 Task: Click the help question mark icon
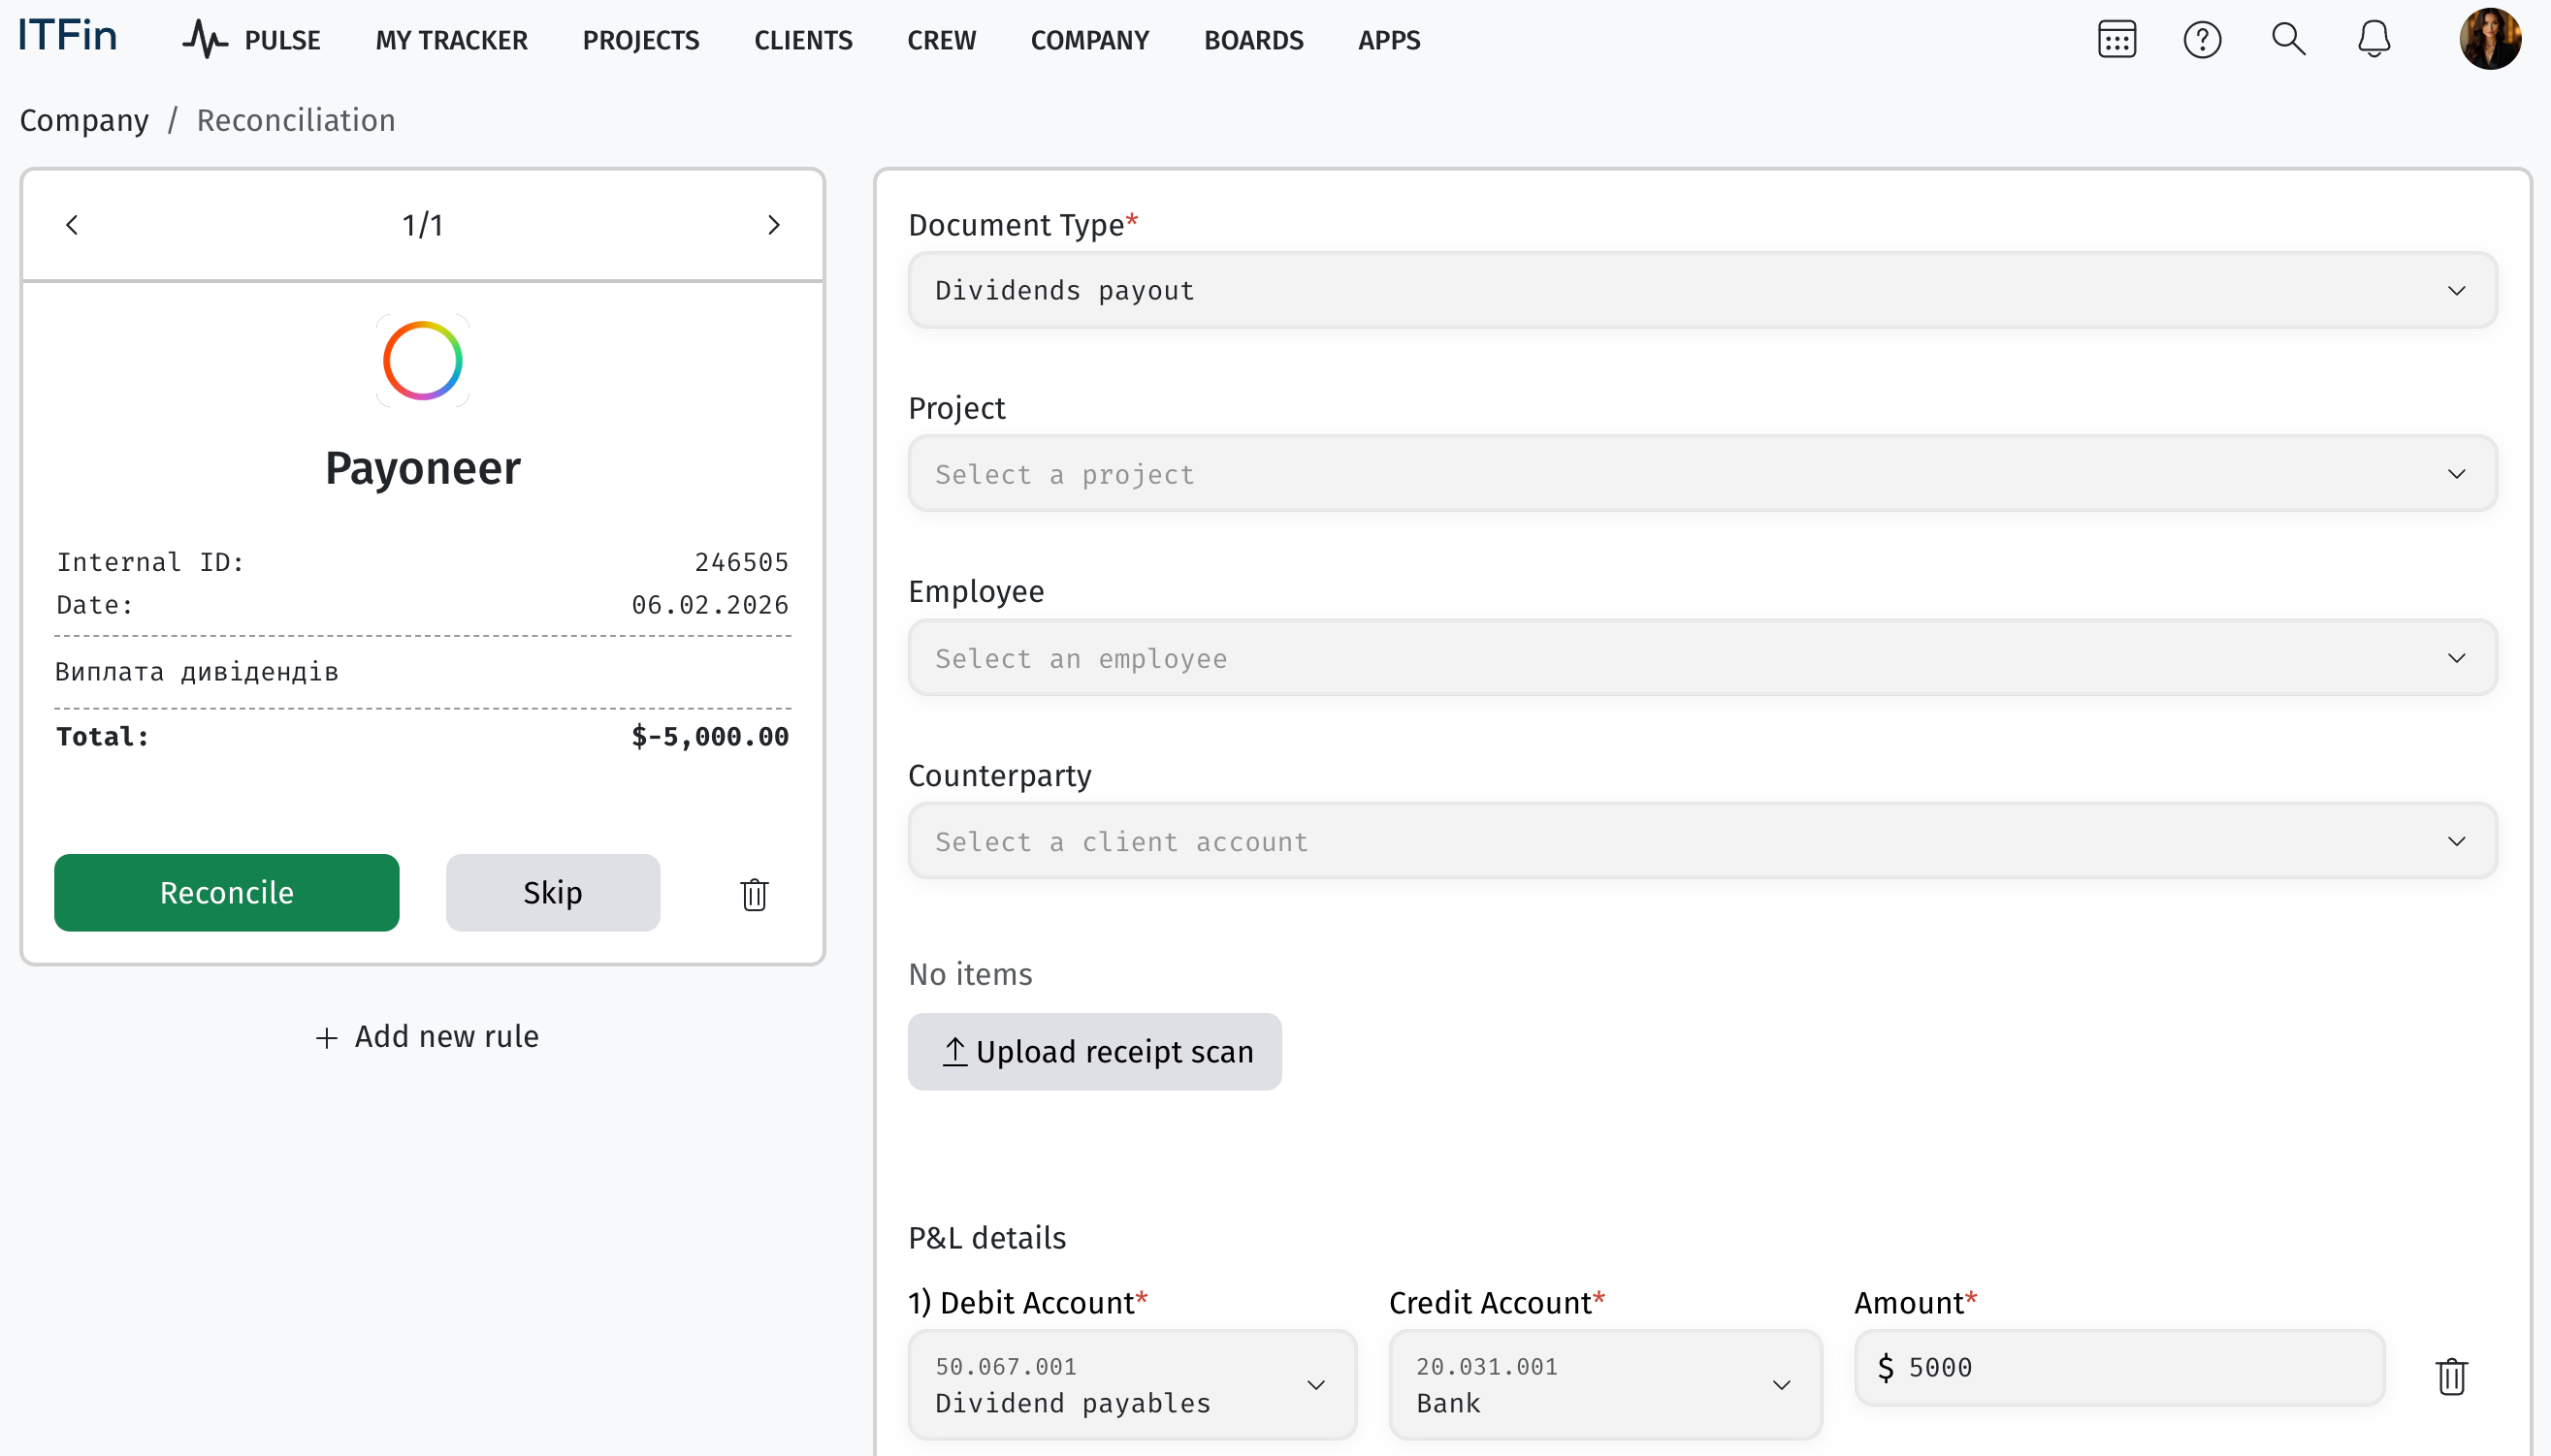click(2202, 40)
